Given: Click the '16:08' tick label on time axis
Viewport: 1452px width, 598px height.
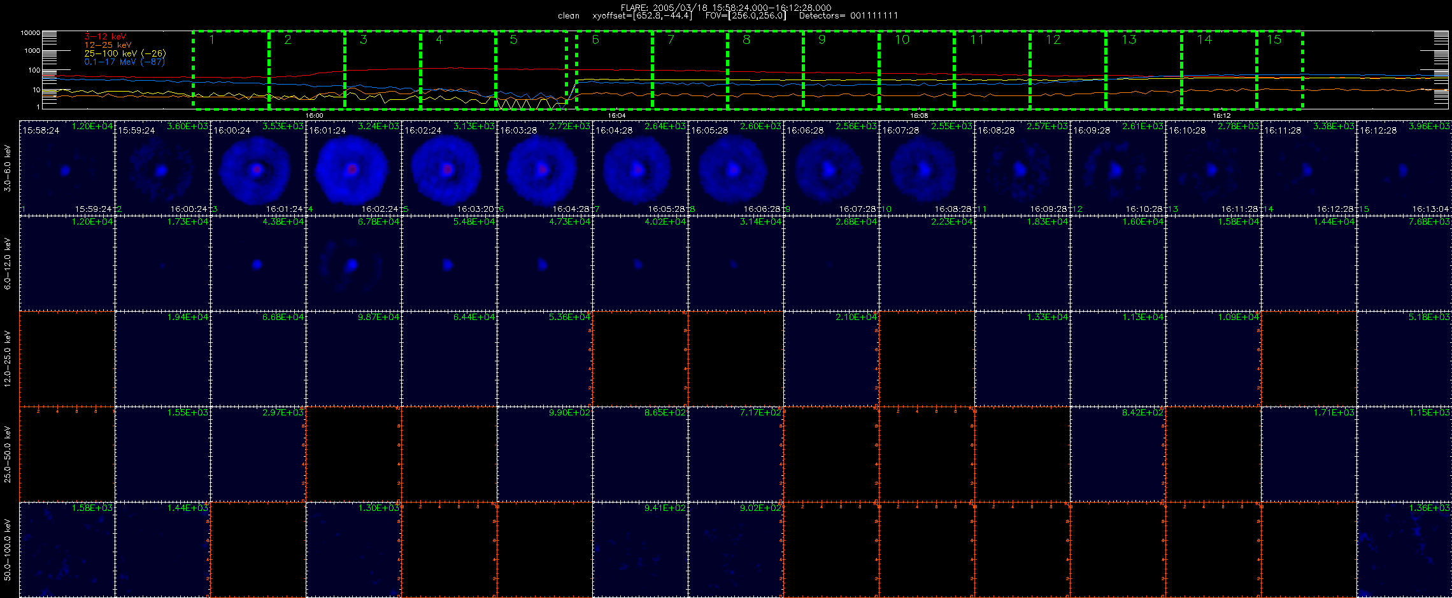Looking at the screenshot, I should [x=919, y=116].
